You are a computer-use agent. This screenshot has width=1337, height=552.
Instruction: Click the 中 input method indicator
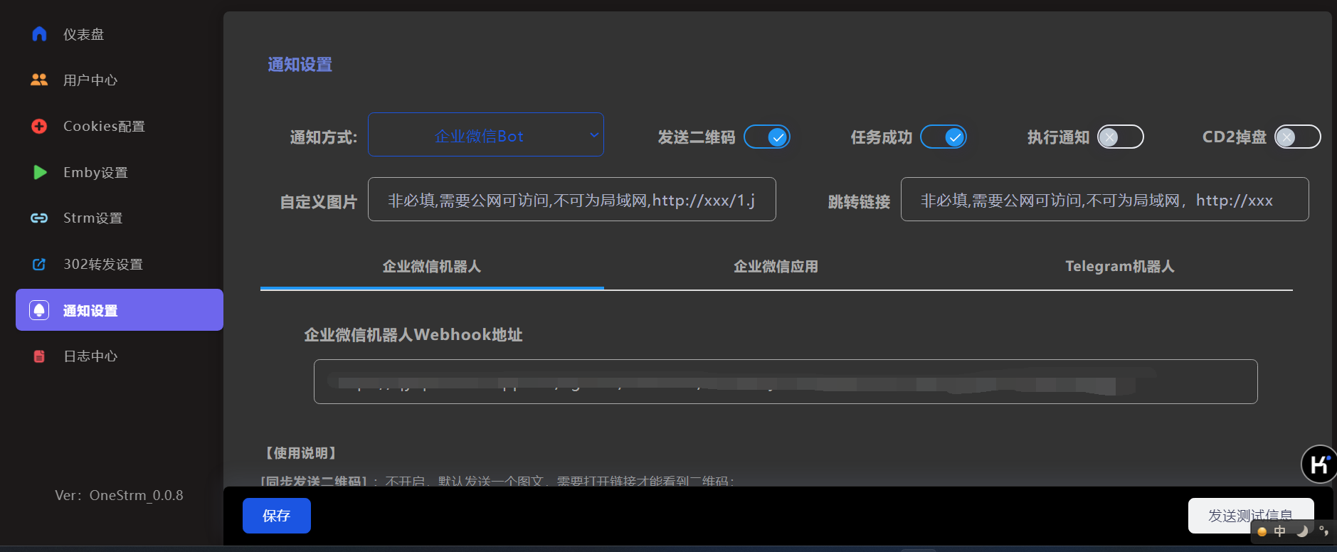1279,531
